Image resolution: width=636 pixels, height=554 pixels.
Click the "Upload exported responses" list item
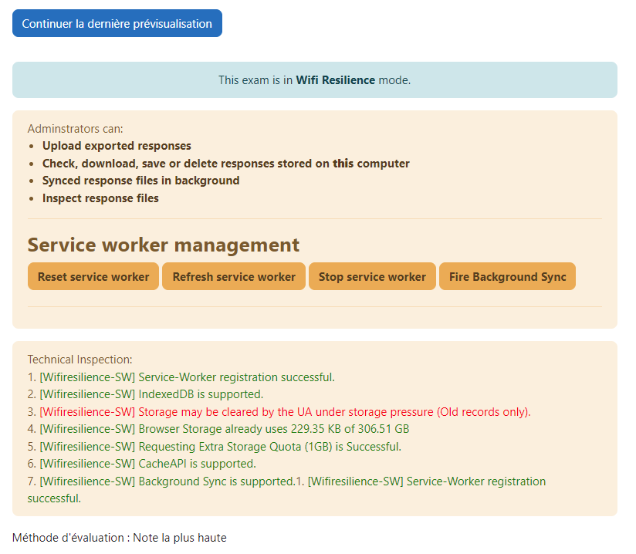click(116, 145)
